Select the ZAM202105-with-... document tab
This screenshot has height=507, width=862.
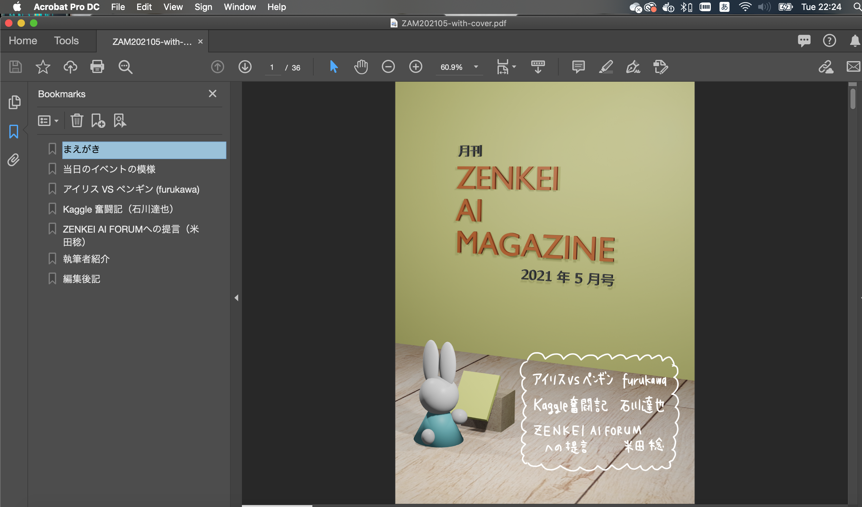click(x=152, y=42)
